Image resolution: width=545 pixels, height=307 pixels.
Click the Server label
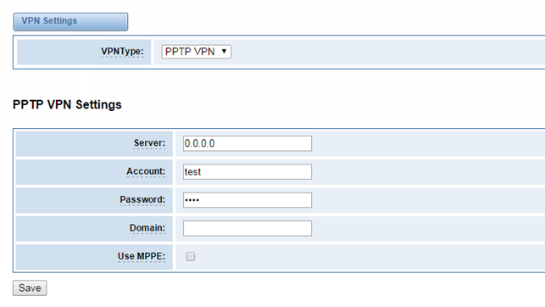(149, 142)
